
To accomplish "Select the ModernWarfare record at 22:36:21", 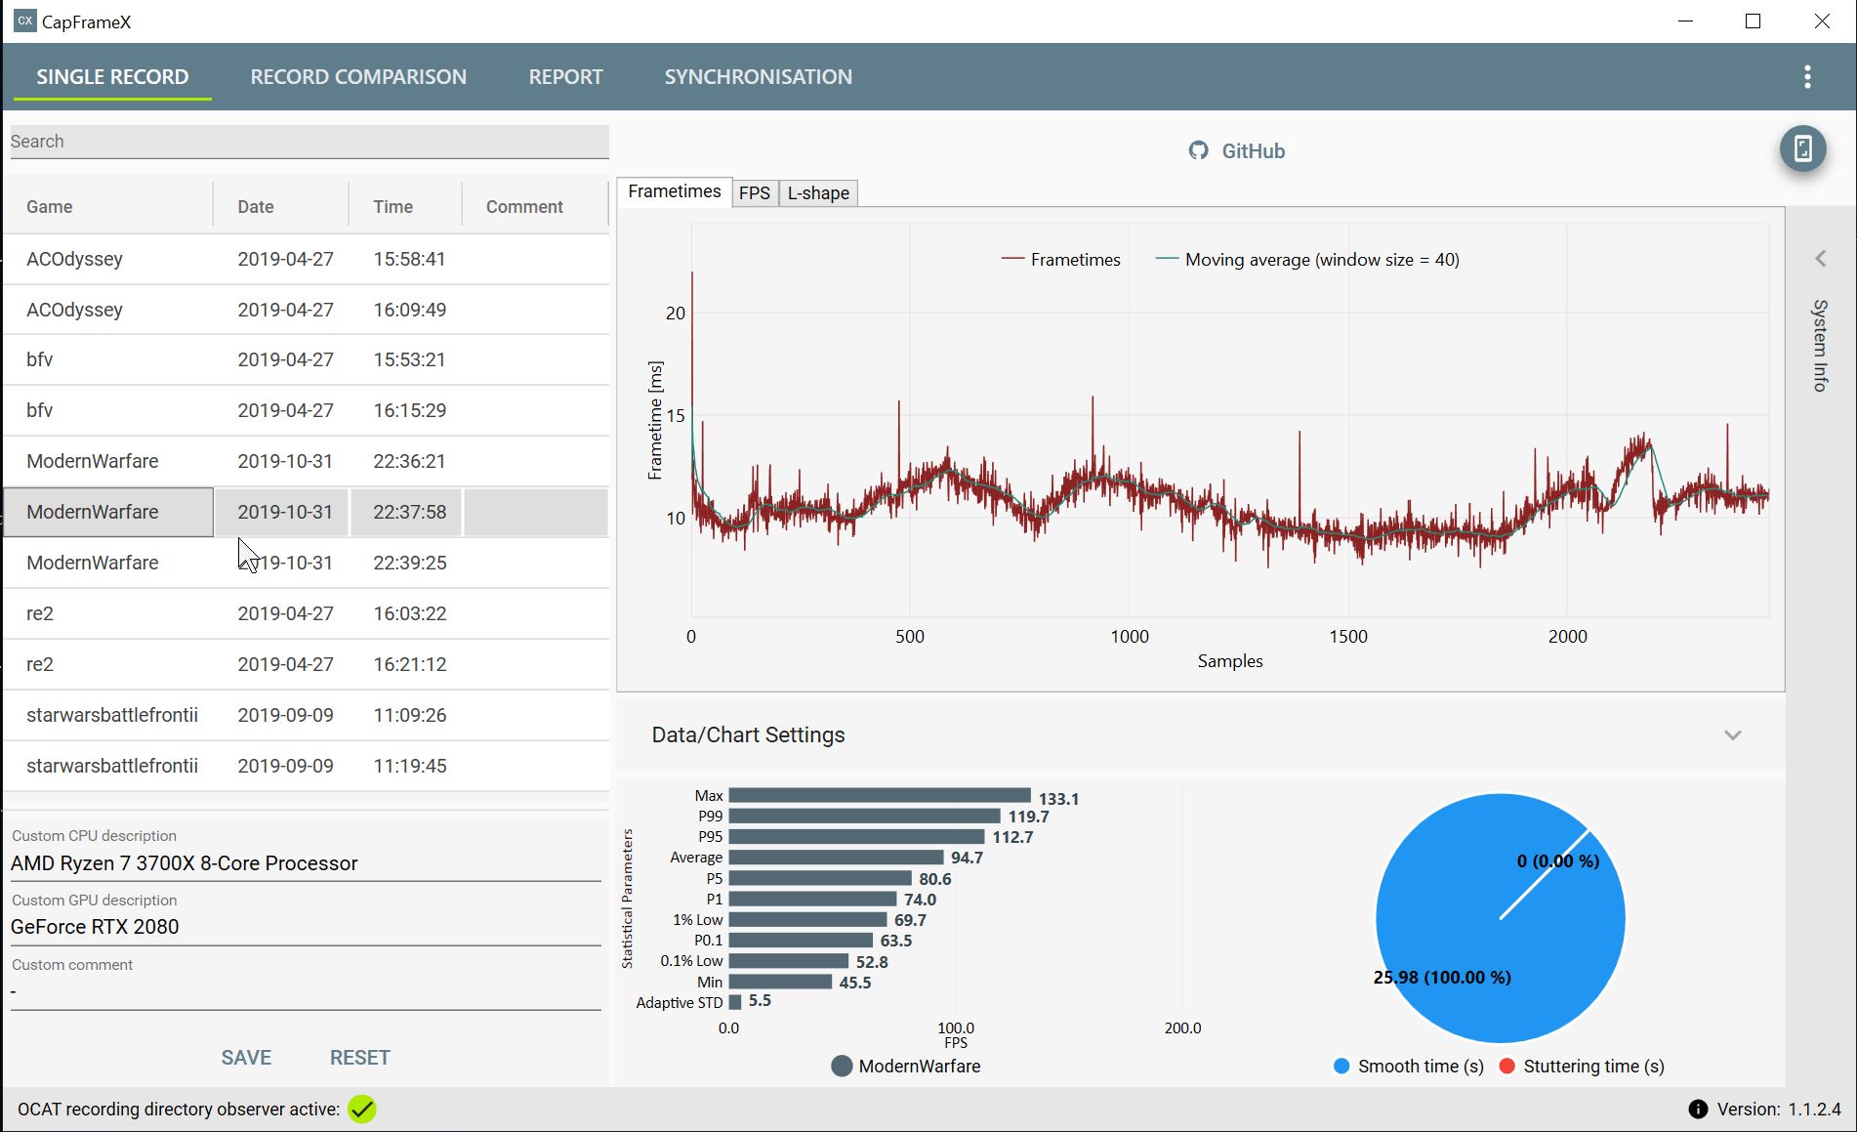I will (x=307, y=461).
